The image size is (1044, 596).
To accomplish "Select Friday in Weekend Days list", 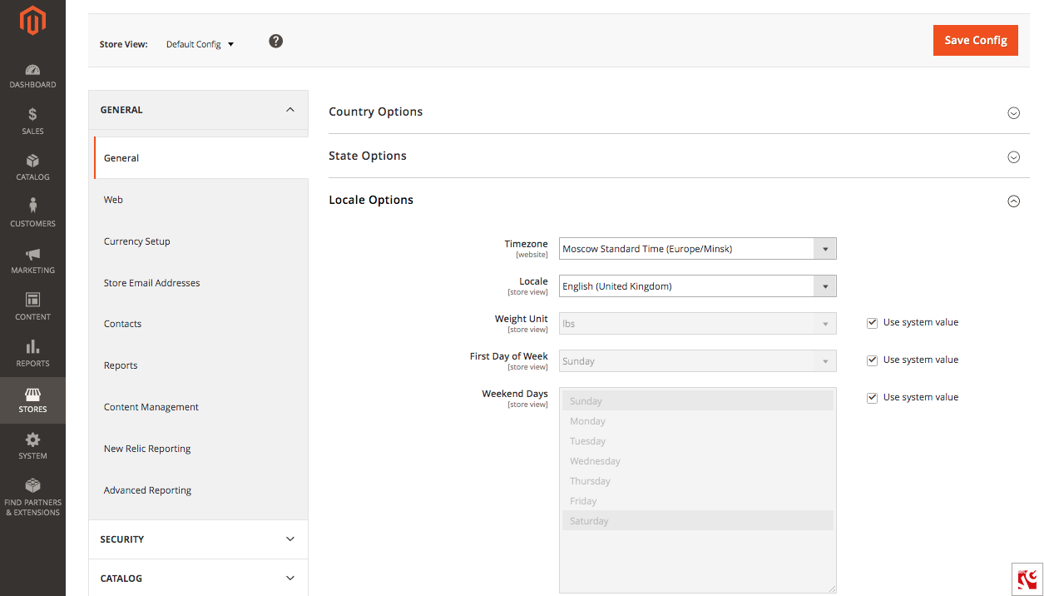I will point(697,501).
